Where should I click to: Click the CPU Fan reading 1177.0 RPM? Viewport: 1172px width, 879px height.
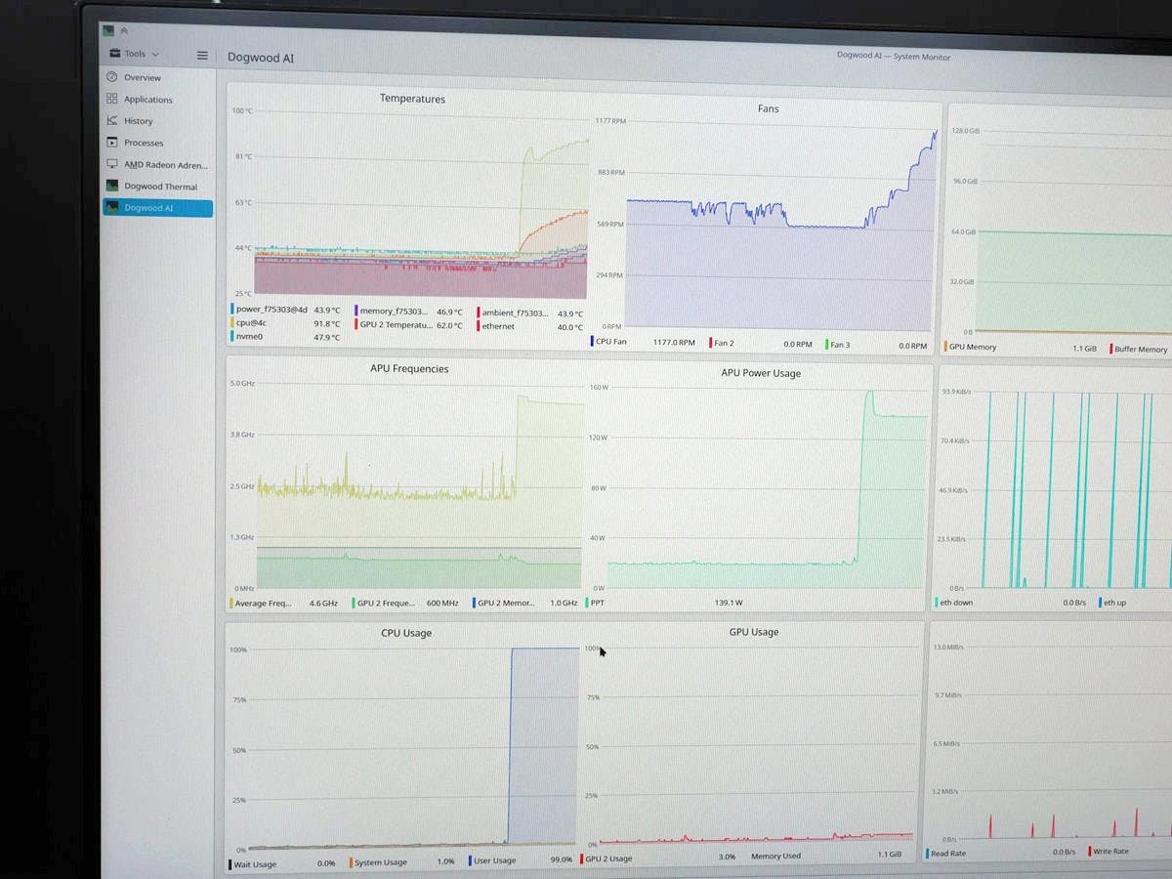tap(674, 343)
